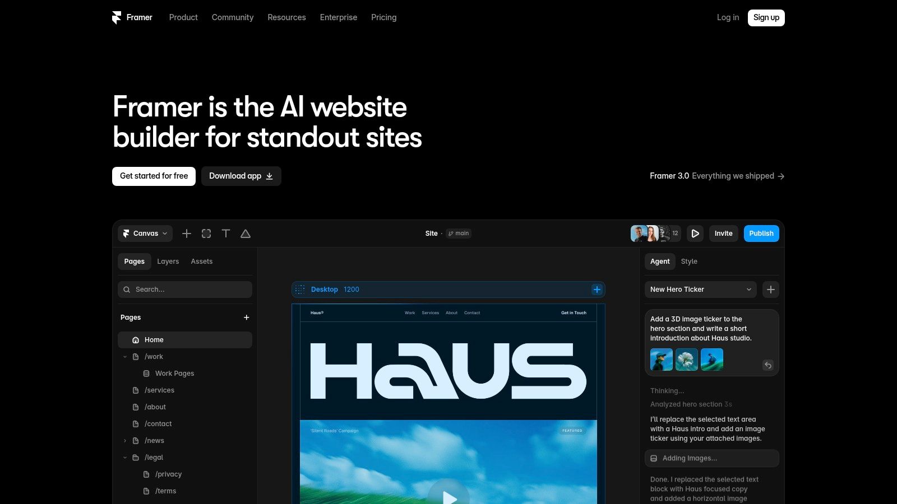Image resolution: width=897 pixels, height=504 pixels.
Task: Click the collaborator avatars group
Action: (x=655, y=234)
